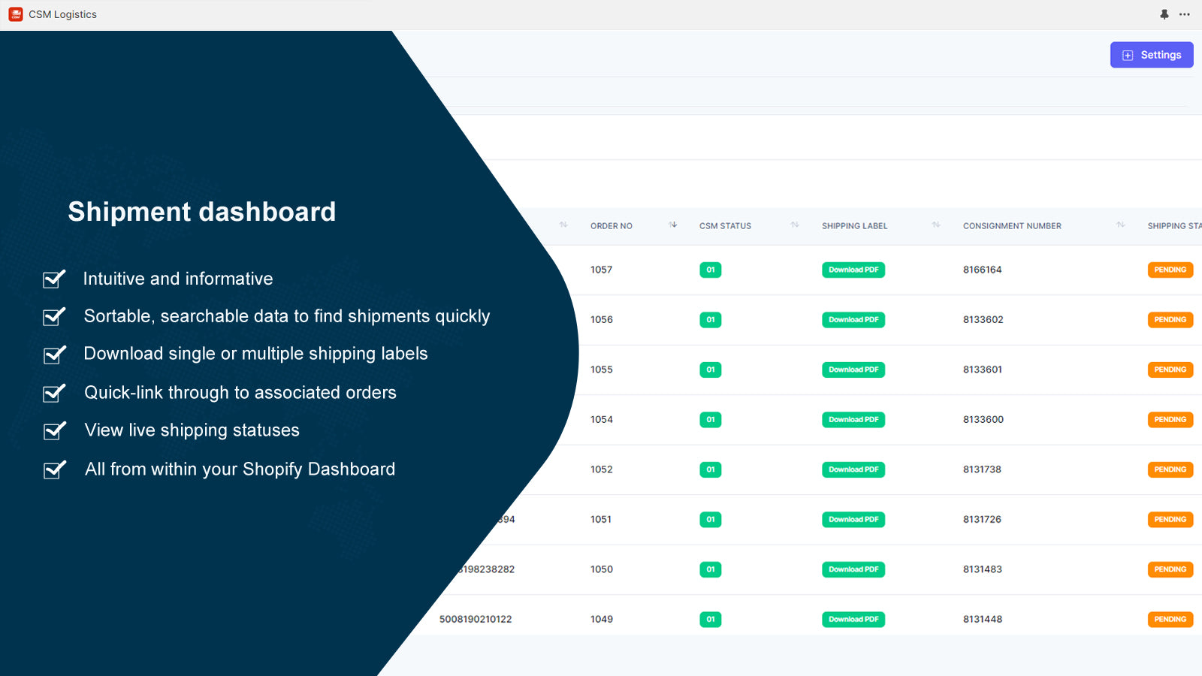The height and width of the screenshot is (676, 1202).
Task: Download PDF label for order 1057
Action: click(853, 270)
